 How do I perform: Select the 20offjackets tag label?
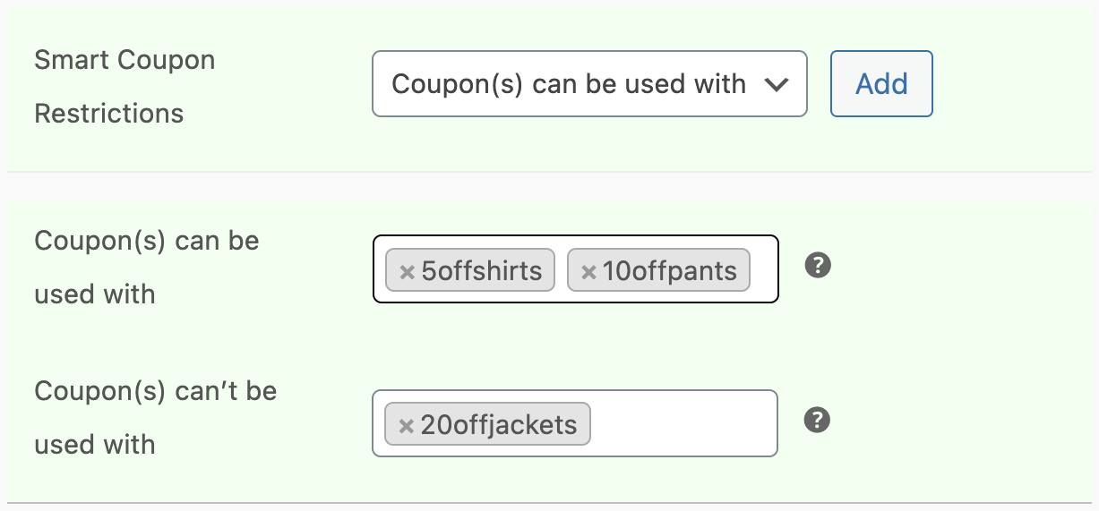(x=499, y=425)
